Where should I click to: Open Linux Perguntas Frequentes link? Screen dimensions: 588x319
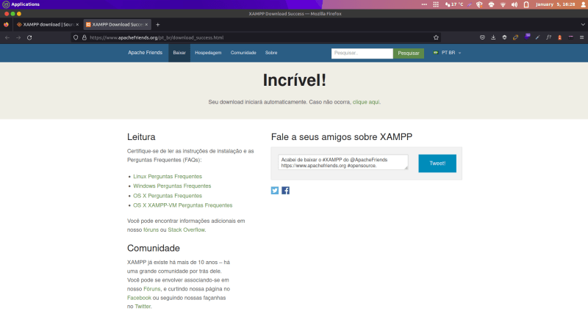(168, 177)
